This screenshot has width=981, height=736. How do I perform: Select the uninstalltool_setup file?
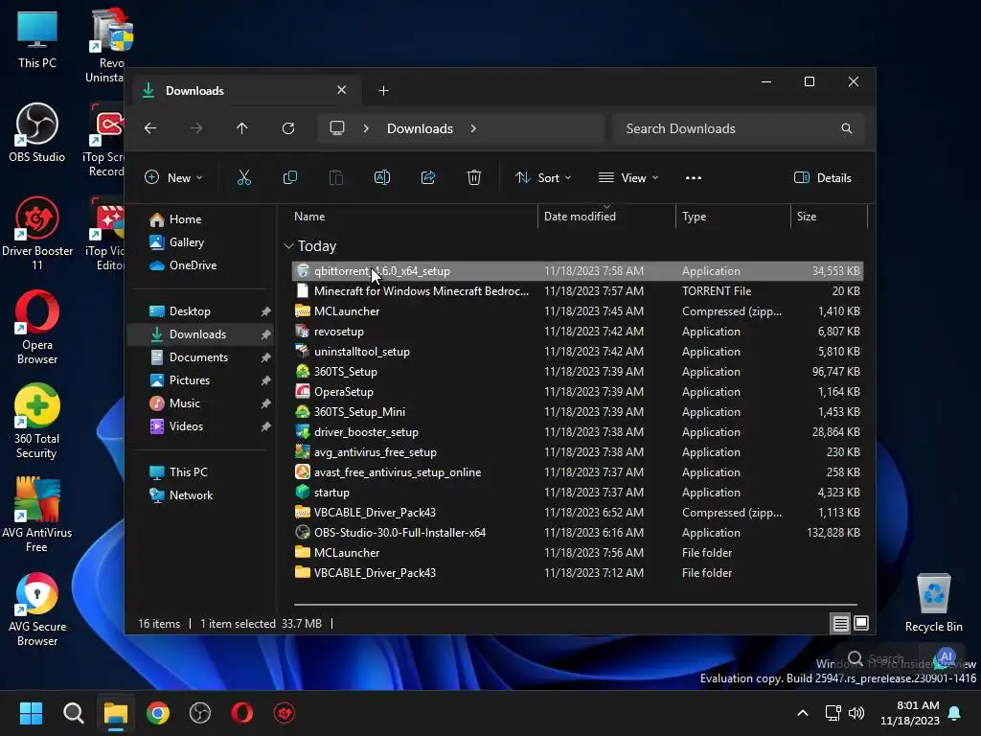tap(577, 352)
